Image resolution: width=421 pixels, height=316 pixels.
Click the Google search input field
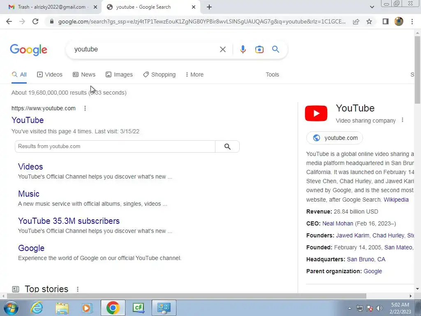pos(145,49)
